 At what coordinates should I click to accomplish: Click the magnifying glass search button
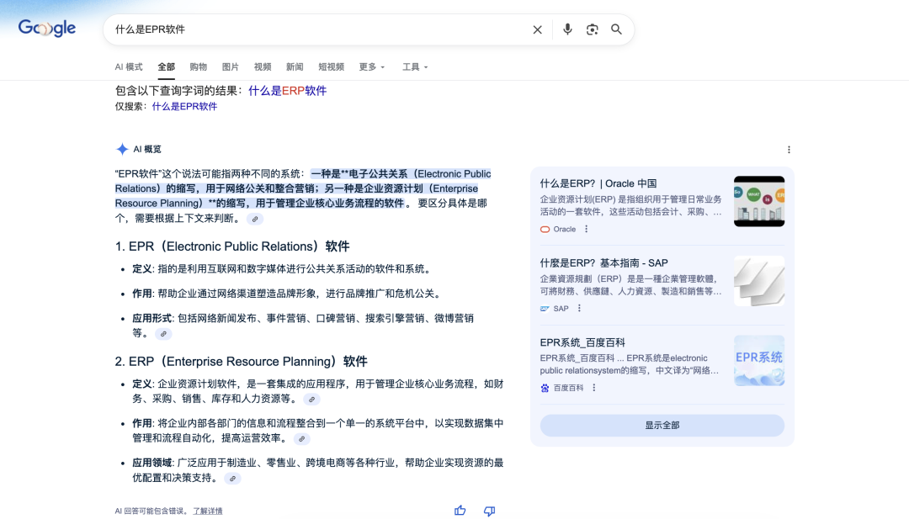pos(616,29)
